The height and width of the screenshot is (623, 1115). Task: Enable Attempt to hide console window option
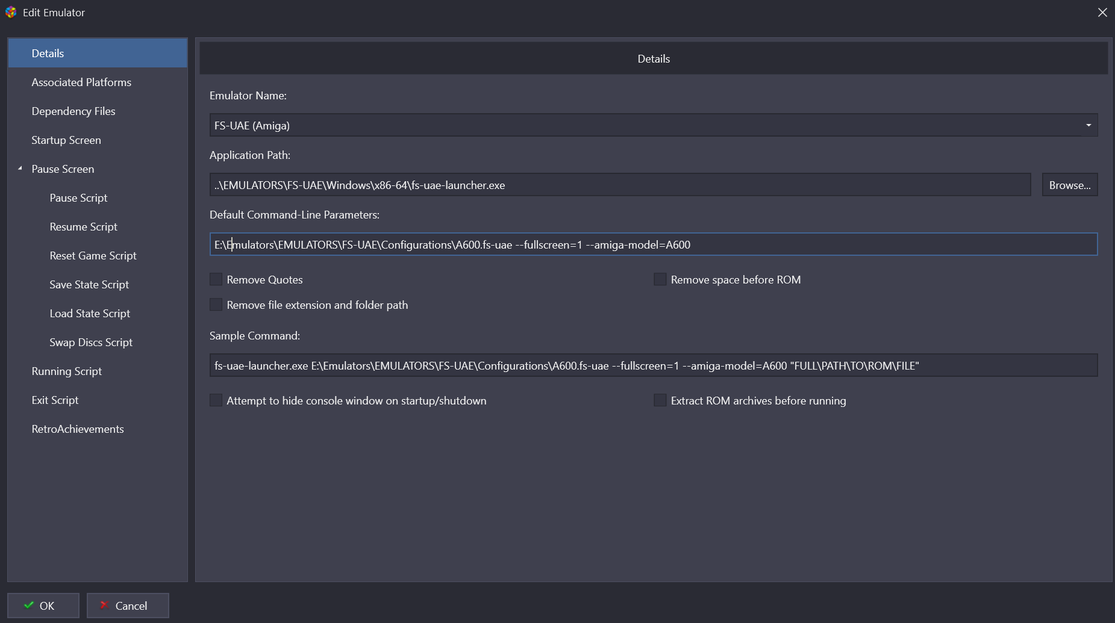[216, 400]
